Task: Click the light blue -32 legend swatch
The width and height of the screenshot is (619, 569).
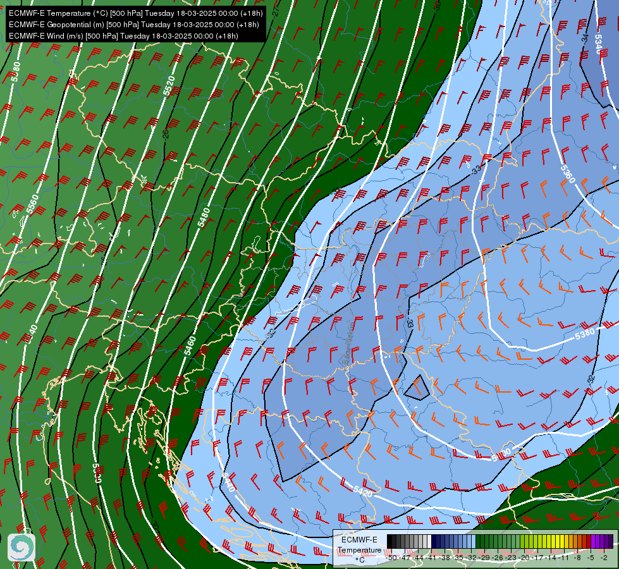Action: (x=474, y=541)
